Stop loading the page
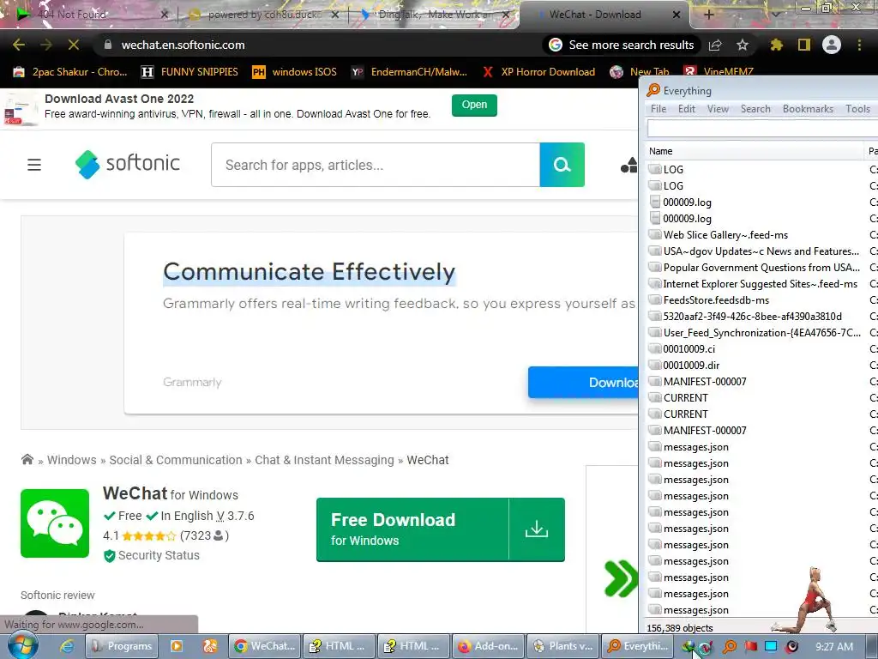878x659 pixels. click(x=74, y=45)
